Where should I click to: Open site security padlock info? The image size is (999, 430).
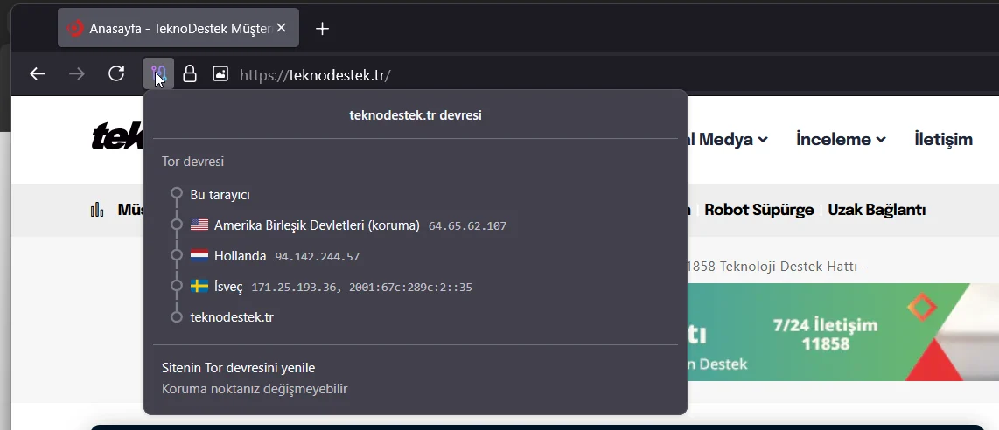click(x=189, y=73)
